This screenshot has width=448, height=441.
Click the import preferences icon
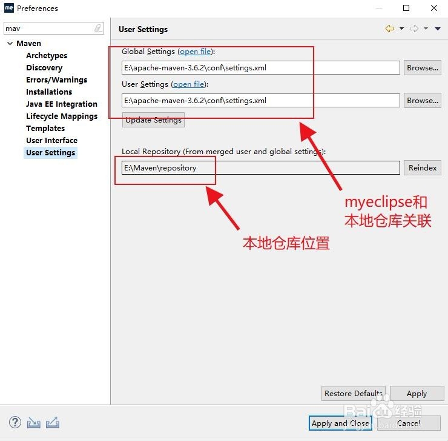click(x=34, y=423)
